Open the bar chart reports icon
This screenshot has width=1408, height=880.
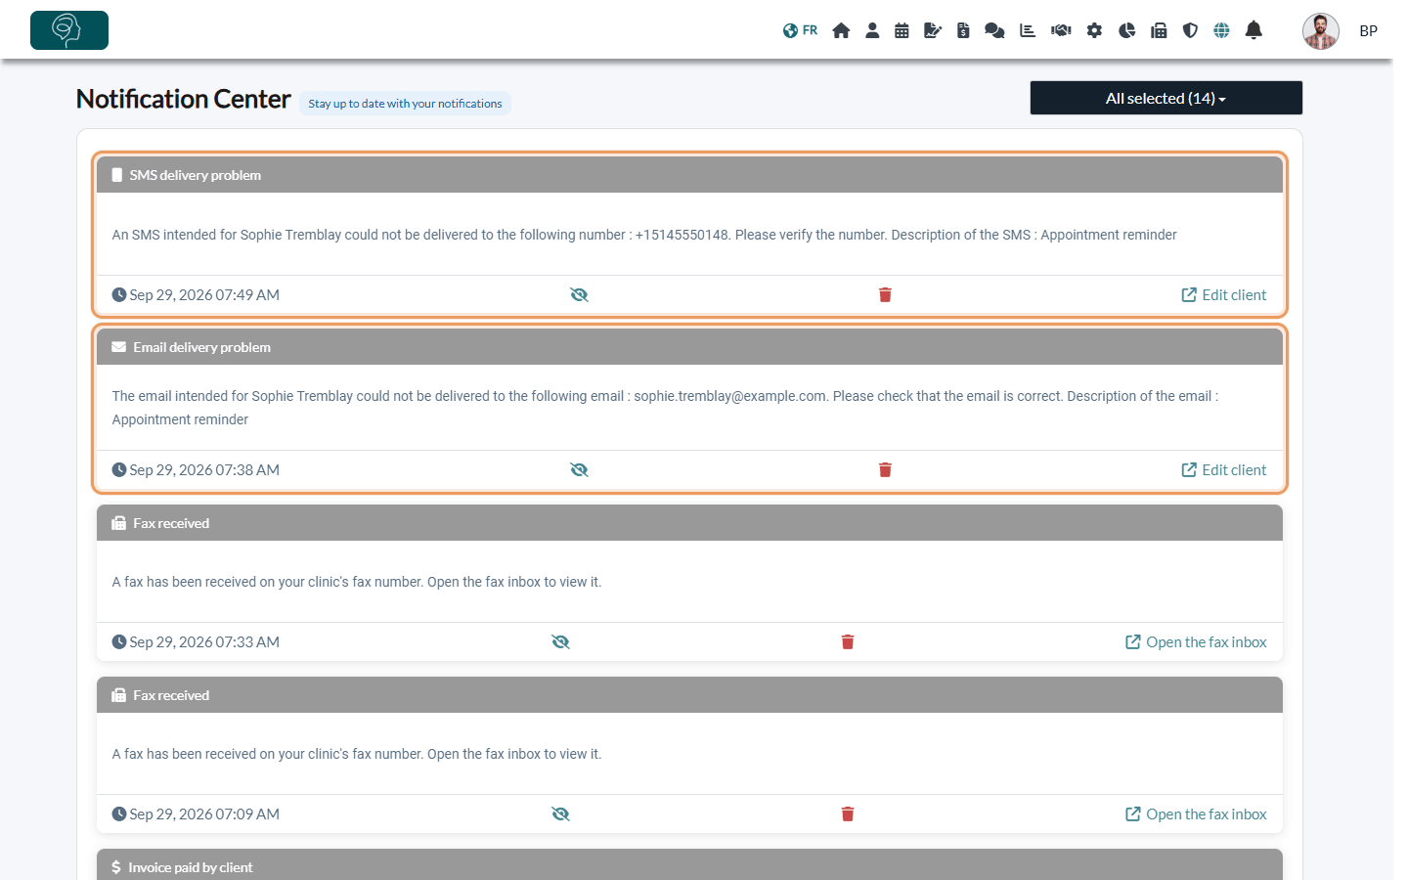(1028, 30)
